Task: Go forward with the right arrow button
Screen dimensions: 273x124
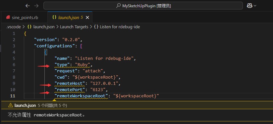Action: point(36,6)
